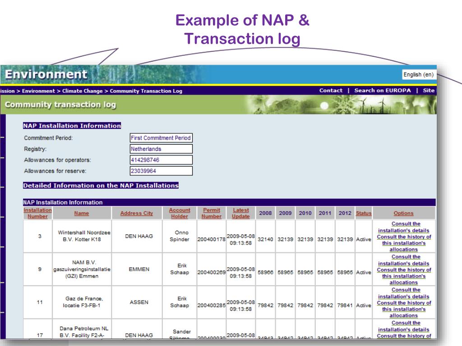Consult installation details for Dana Petroleum
Viewport: 462px width, 346px height.
coord(404,326)
